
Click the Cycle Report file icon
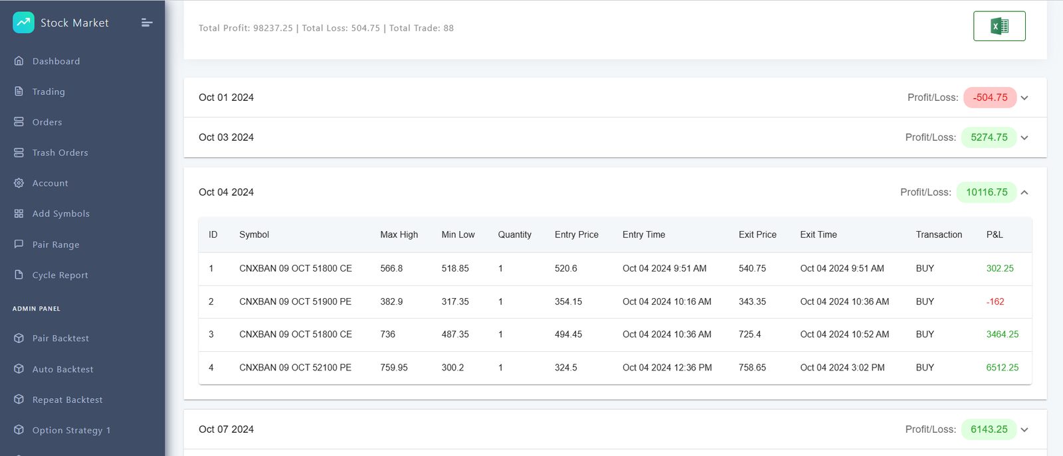(x=19, y=274)
